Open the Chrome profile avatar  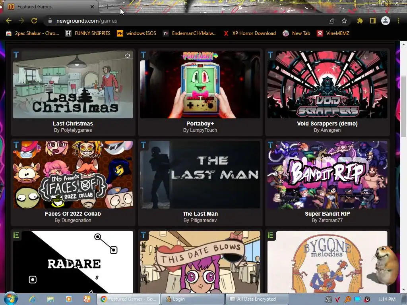(x=386, y=21)
